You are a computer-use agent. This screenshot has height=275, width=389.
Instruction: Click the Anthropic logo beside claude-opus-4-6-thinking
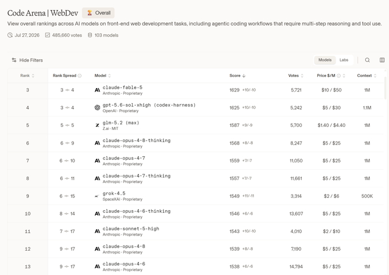coord(97,213)
